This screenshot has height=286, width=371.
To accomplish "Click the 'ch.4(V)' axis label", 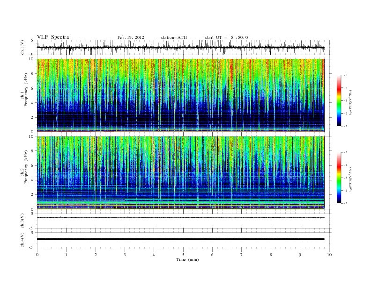I will pyautogui.click(x=22, y=240).
